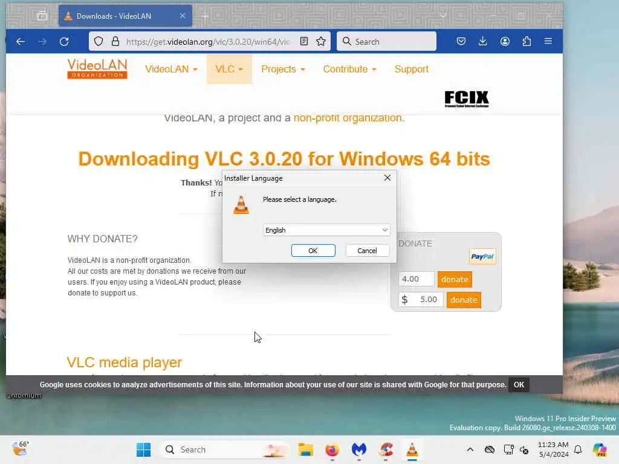The image size is (619, 464).
Task: Click the VLC cone icon in installer dialog
Action: (x=241, y=205)
